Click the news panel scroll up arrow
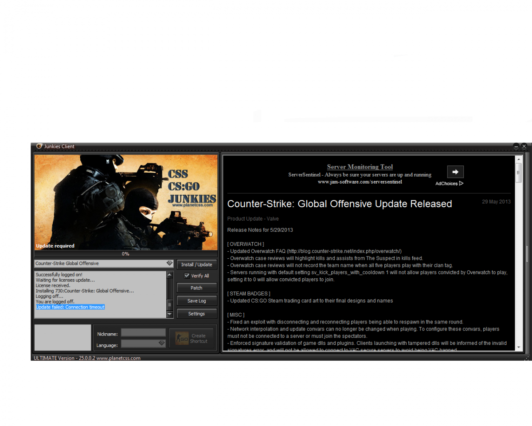532x426 pixels. click(519, 159)
